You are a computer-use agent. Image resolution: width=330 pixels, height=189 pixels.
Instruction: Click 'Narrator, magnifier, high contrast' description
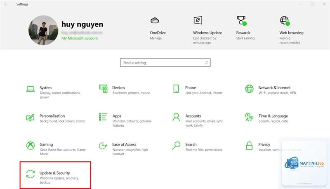[x=130, y=152]
